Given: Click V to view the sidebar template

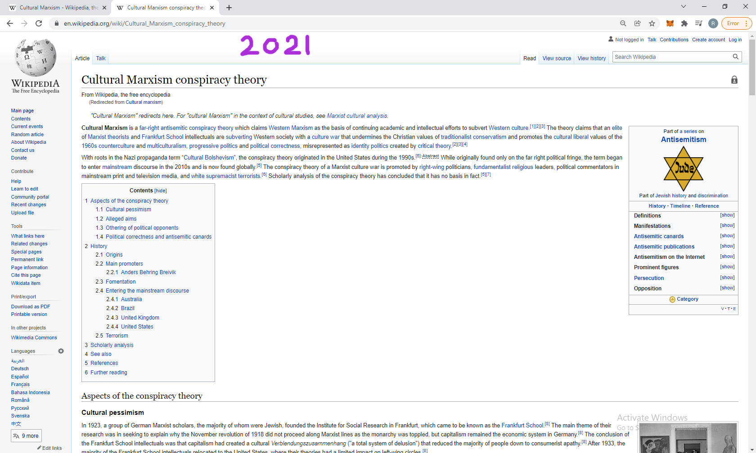Looking at the screenshot, I should point(723,309).
